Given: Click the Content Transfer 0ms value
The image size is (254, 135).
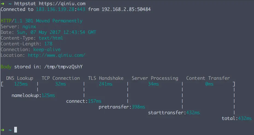Looking at the screenshot, I should [x=209, y=84].
